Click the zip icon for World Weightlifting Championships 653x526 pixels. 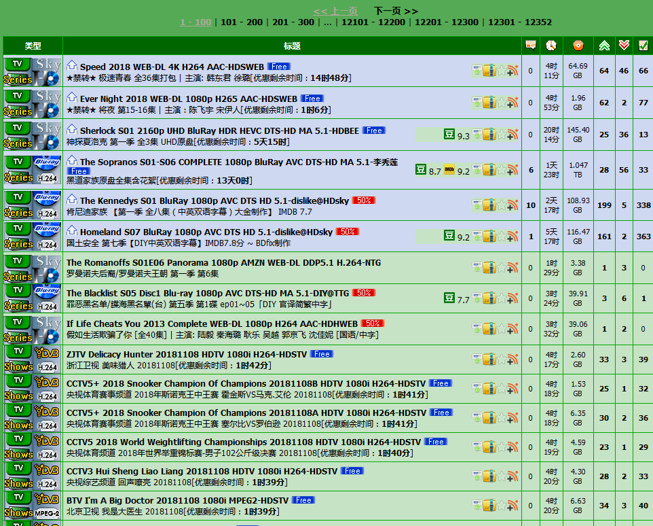point(489,446)
